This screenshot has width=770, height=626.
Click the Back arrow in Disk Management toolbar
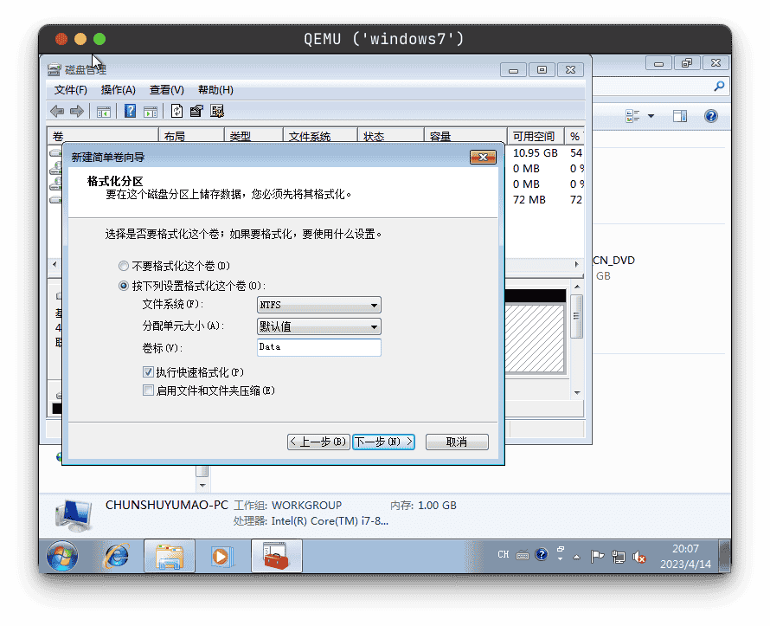click(57, 112)
